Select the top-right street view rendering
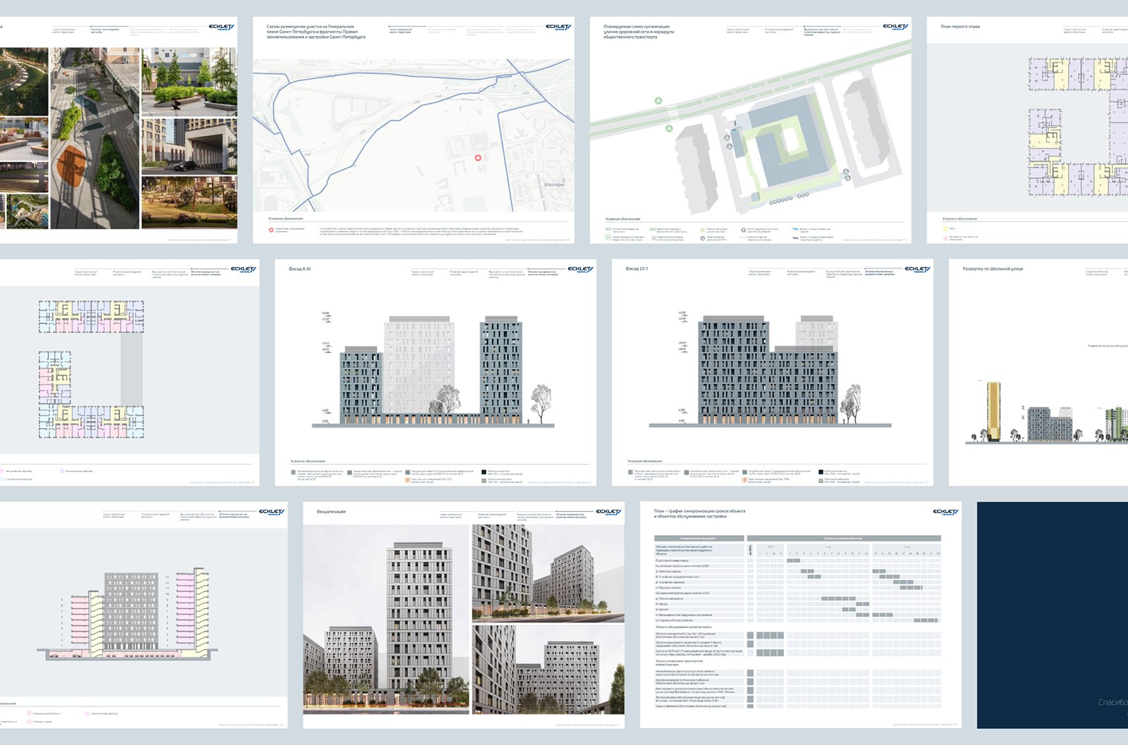 click(x=548, y=572)
